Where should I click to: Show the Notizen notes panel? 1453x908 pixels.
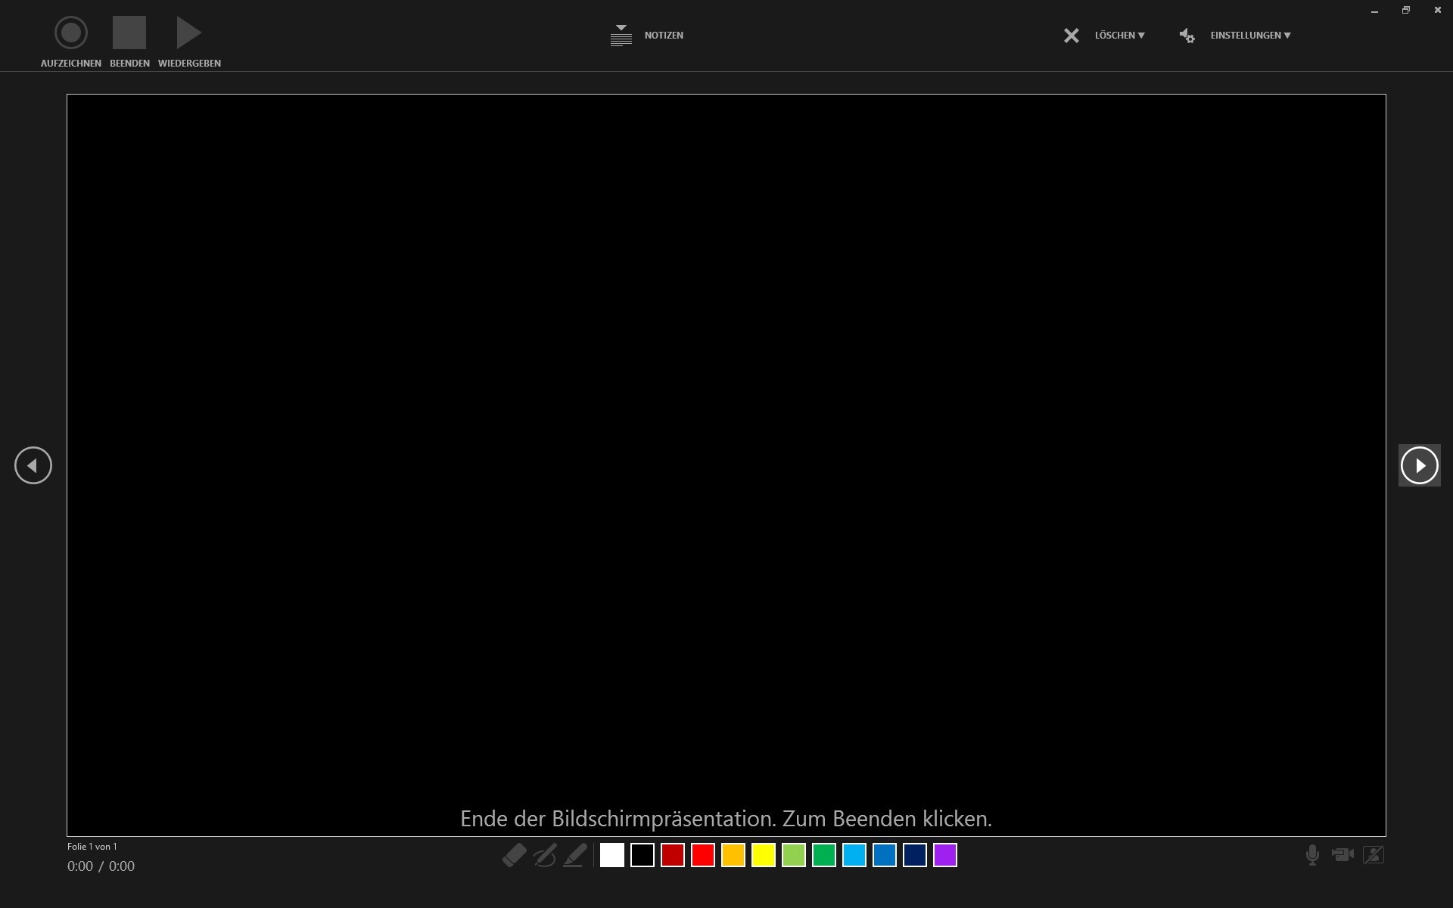click(x=647, y=36)
